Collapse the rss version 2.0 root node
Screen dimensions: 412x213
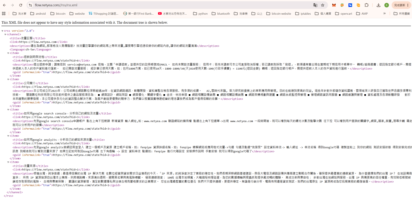[2, 31]
